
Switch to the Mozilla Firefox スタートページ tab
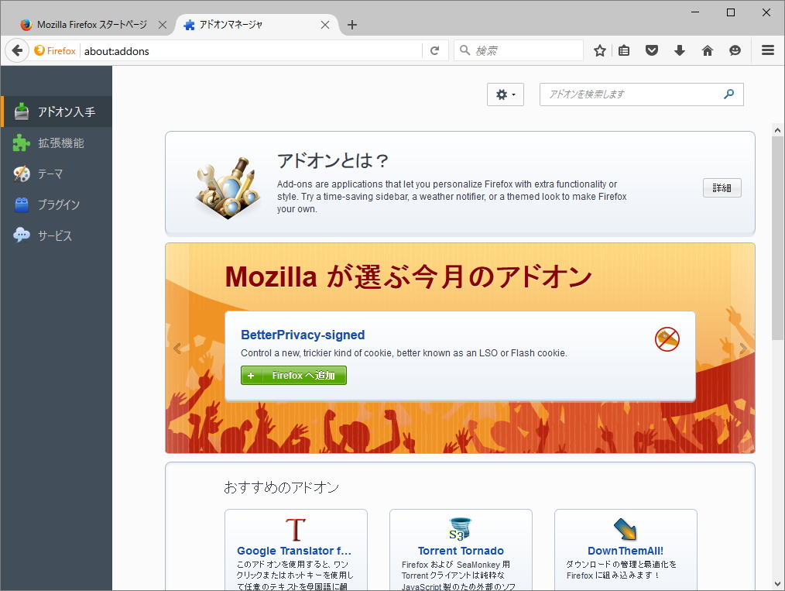93,24
